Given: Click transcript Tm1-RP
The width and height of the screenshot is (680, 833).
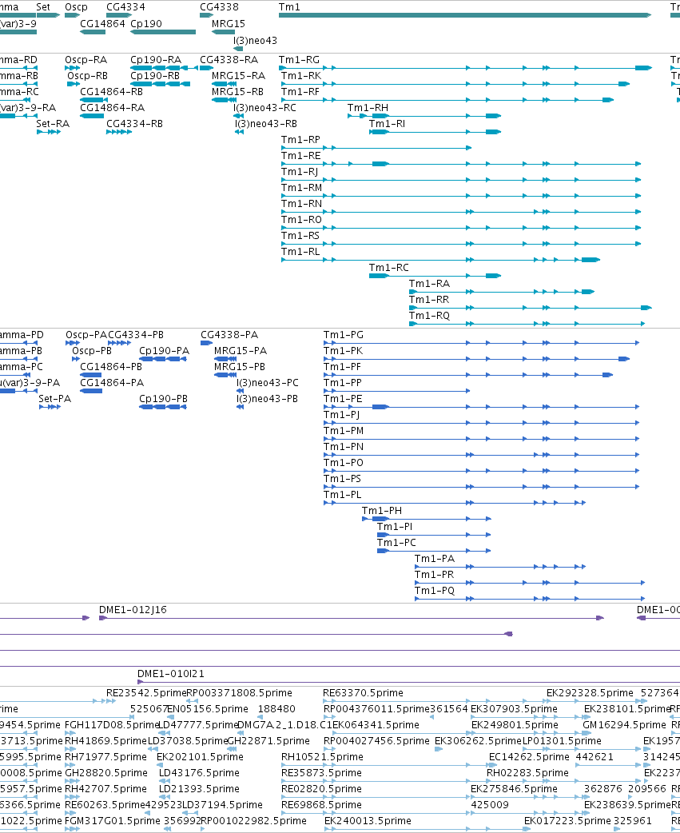Looking at the screenshot, I should 300,140.
